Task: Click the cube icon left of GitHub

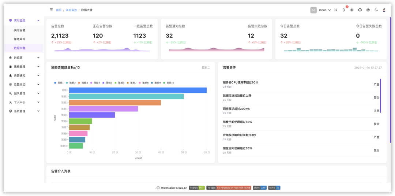Action: (x=352, y=10)
